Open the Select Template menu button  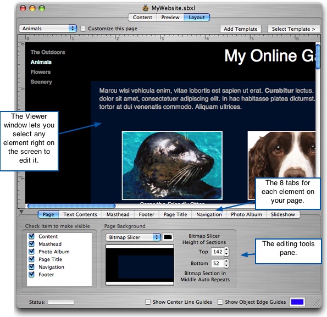point(293,29)
